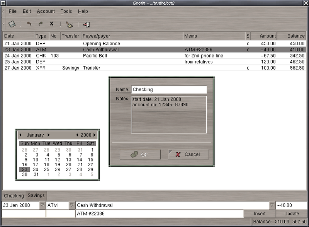
Task: Click the undo arrow toolbar icon
Action: coord(29,24)
